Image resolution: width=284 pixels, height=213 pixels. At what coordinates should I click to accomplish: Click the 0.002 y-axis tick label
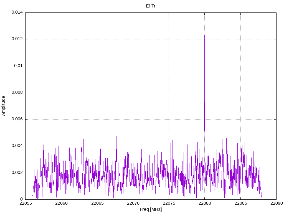(x=17, y=173)
